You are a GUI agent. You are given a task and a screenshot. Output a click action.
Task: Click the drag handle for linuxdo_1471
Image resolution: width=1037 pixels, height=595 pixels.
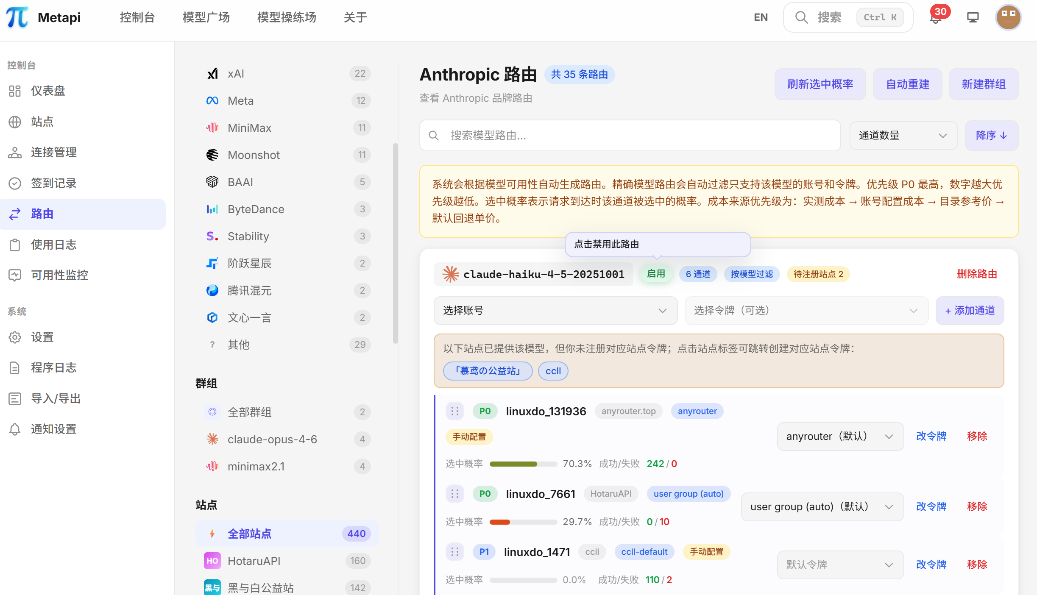[x=455, y=552]
